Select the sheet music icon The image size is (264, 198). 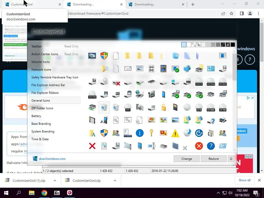[152, 69]
